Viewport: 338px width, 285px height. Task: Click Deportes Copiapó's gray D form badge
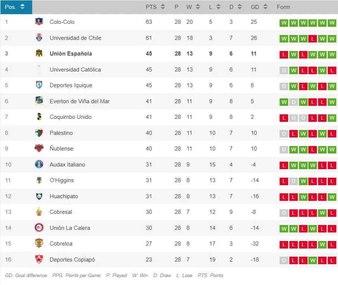284,260
